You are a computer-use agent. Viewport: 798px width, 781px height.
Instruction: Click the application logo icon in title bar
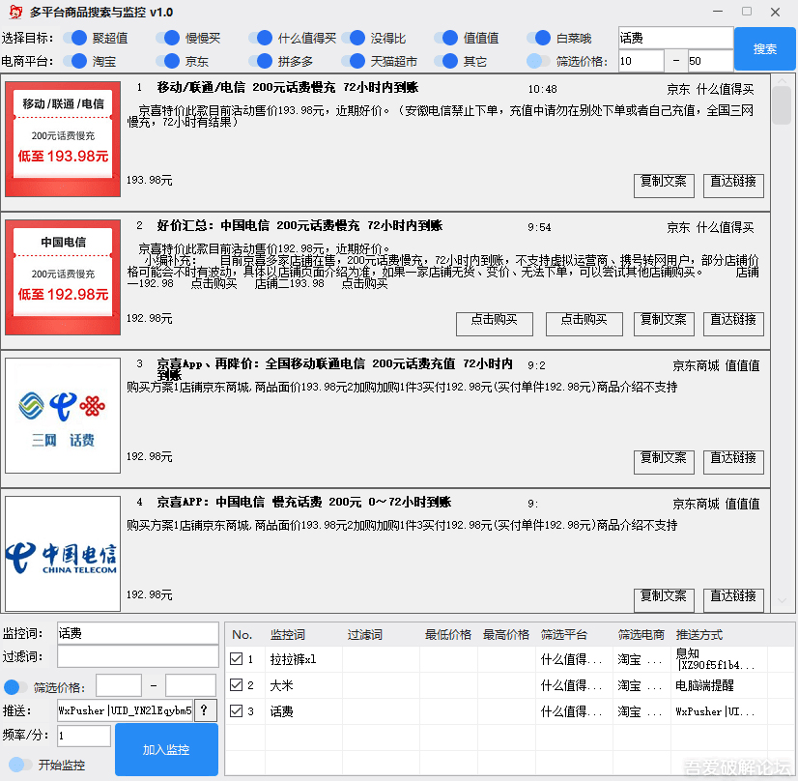[13, 12]
